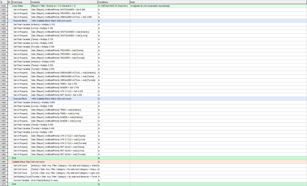Click the "End" cell in row 1463
The image size is (307, 186).
pyautogui.click(x=21, y=158)
